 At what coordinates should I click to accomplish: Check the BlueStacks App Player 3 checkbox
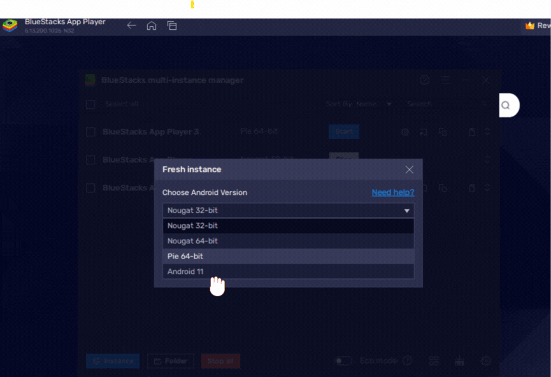(x=90, y=132)
